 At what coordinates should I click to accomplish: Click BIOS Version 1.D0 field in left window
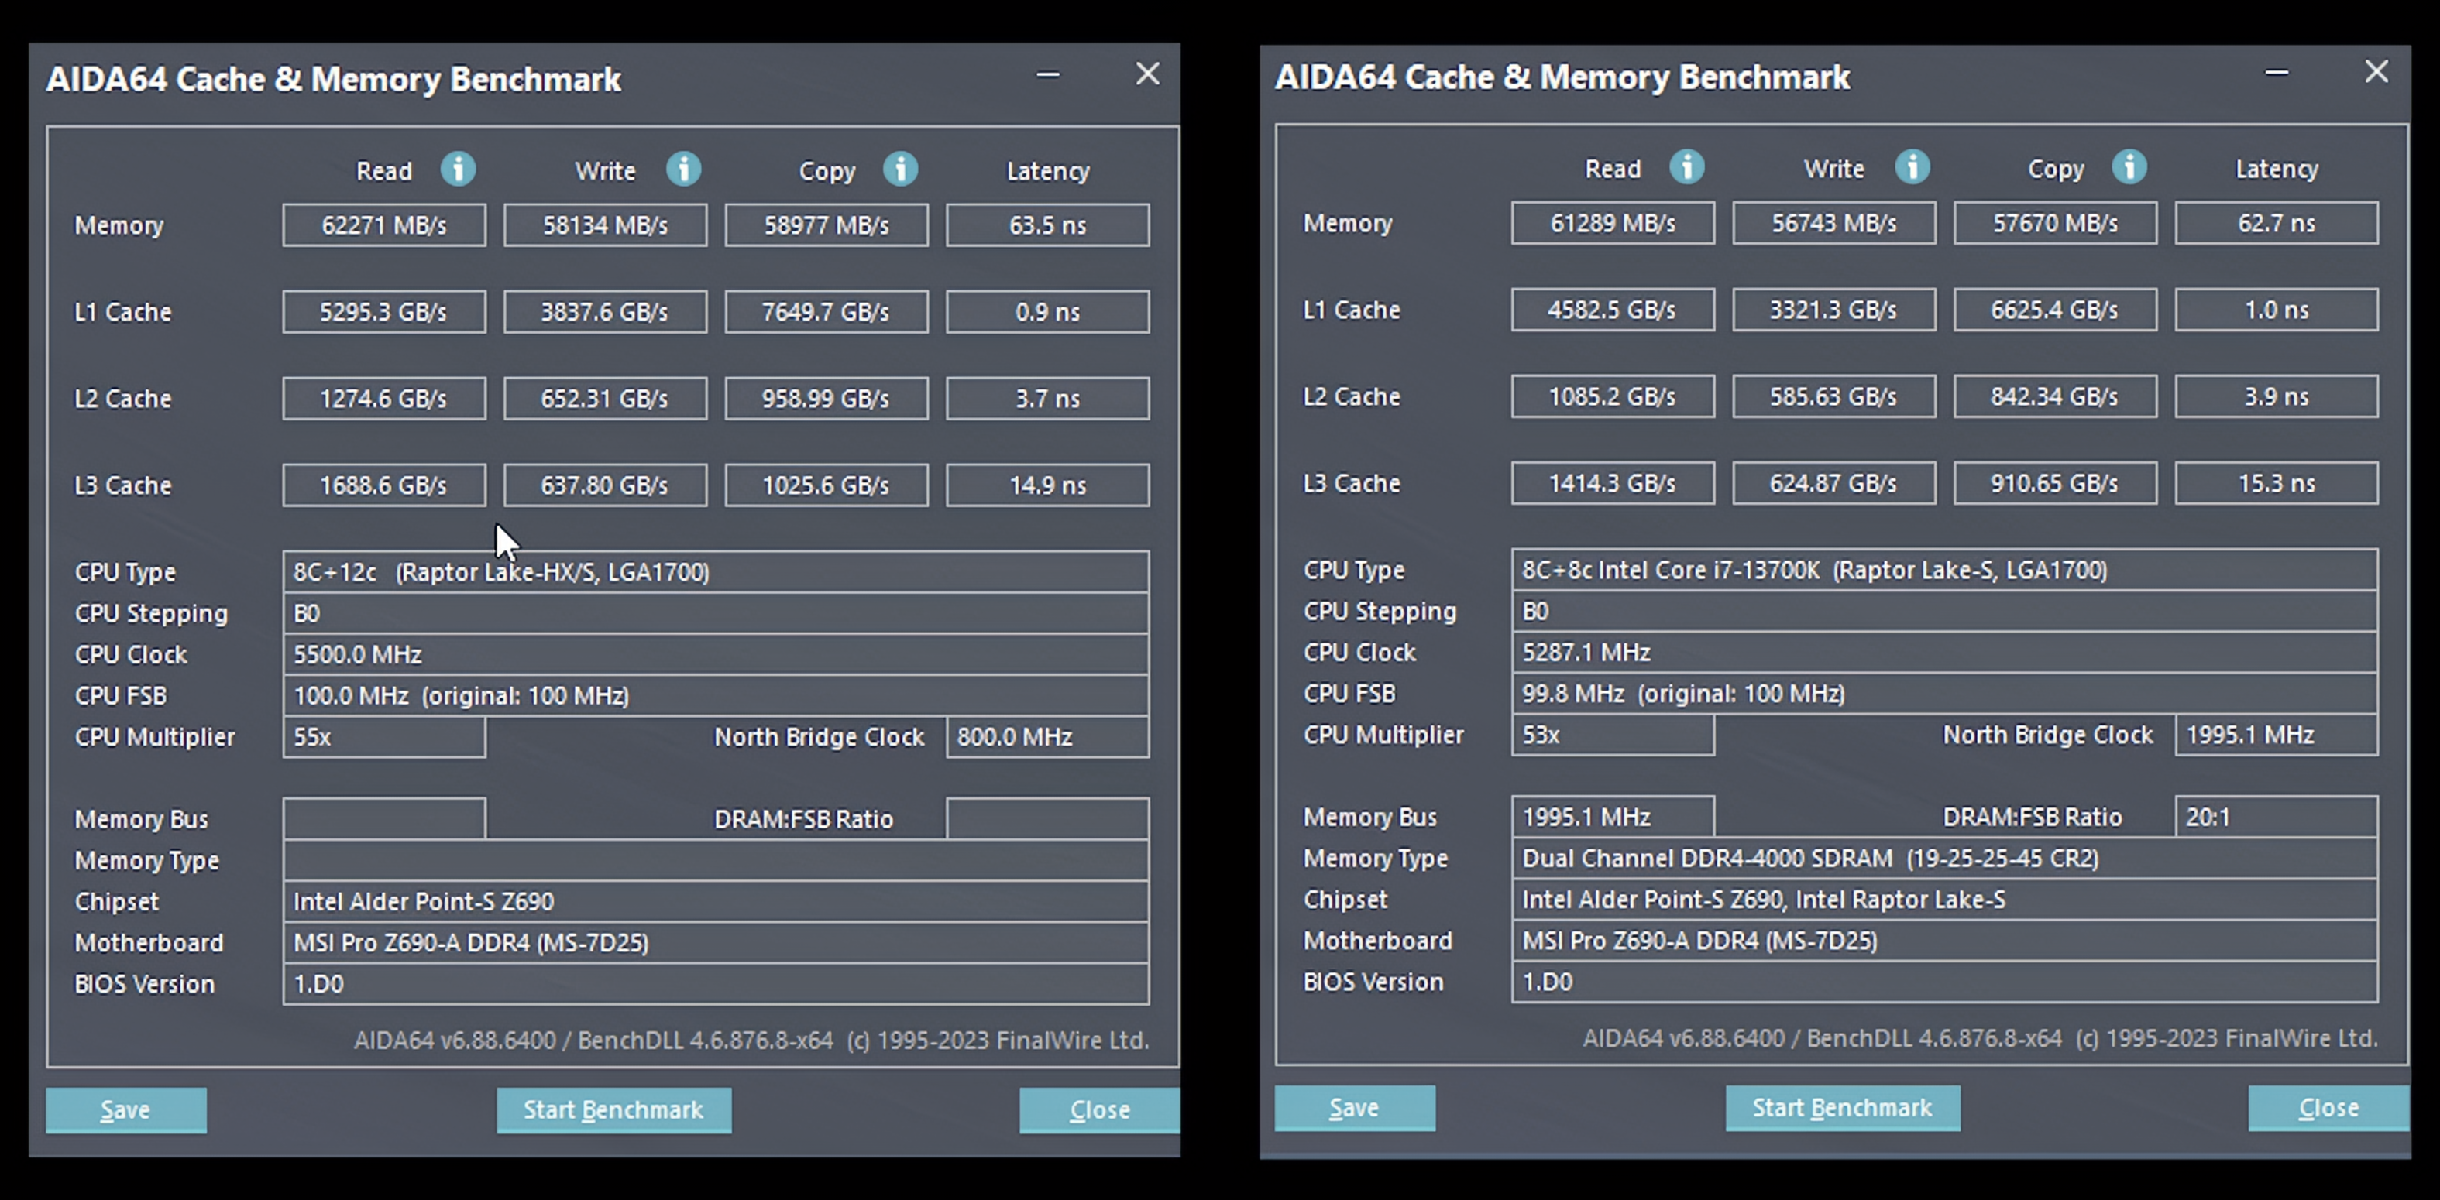coord(716,983)
